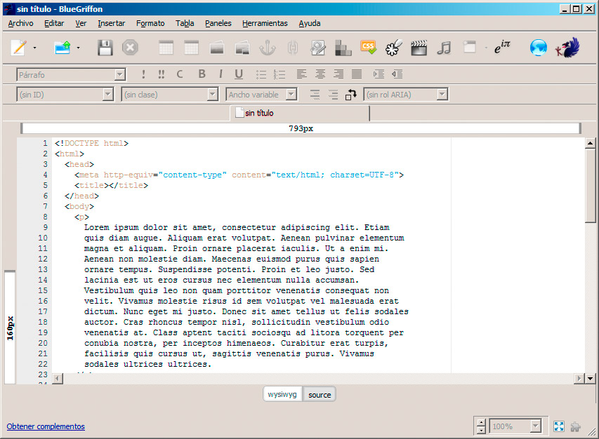Click the globe browser preview icon
Image resolution: width=599 pixels, height=439 pixels.
click(x=539, y=48)
